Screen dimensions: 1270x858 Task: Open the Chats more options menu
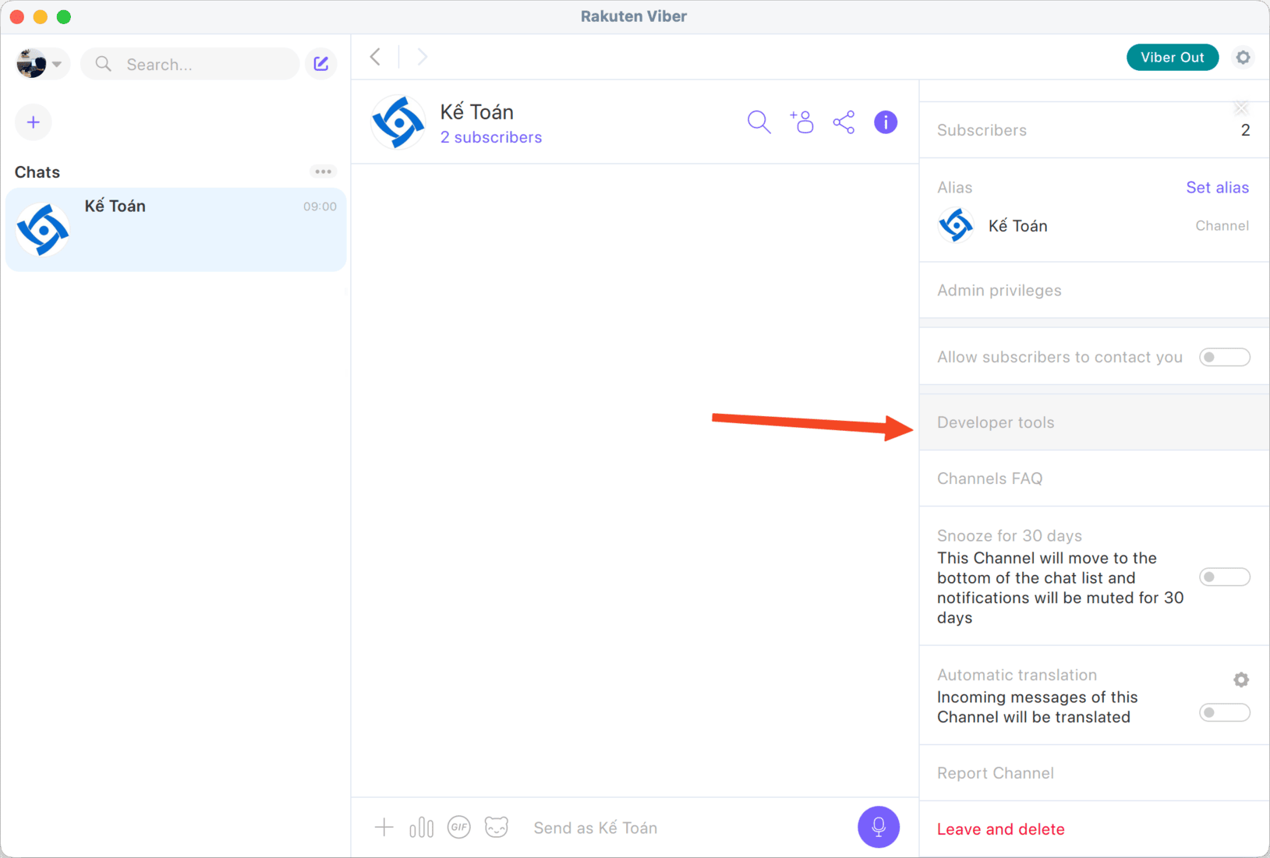point(323,171)
